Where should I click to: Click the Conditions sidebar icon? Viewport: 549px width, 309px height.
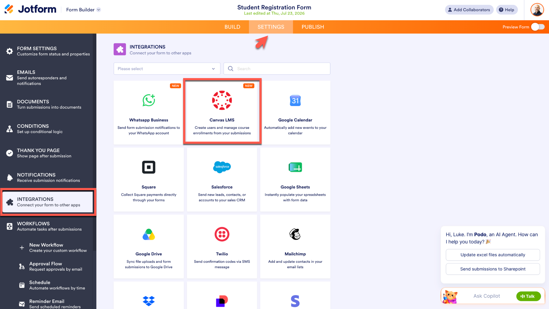point(10,129)
